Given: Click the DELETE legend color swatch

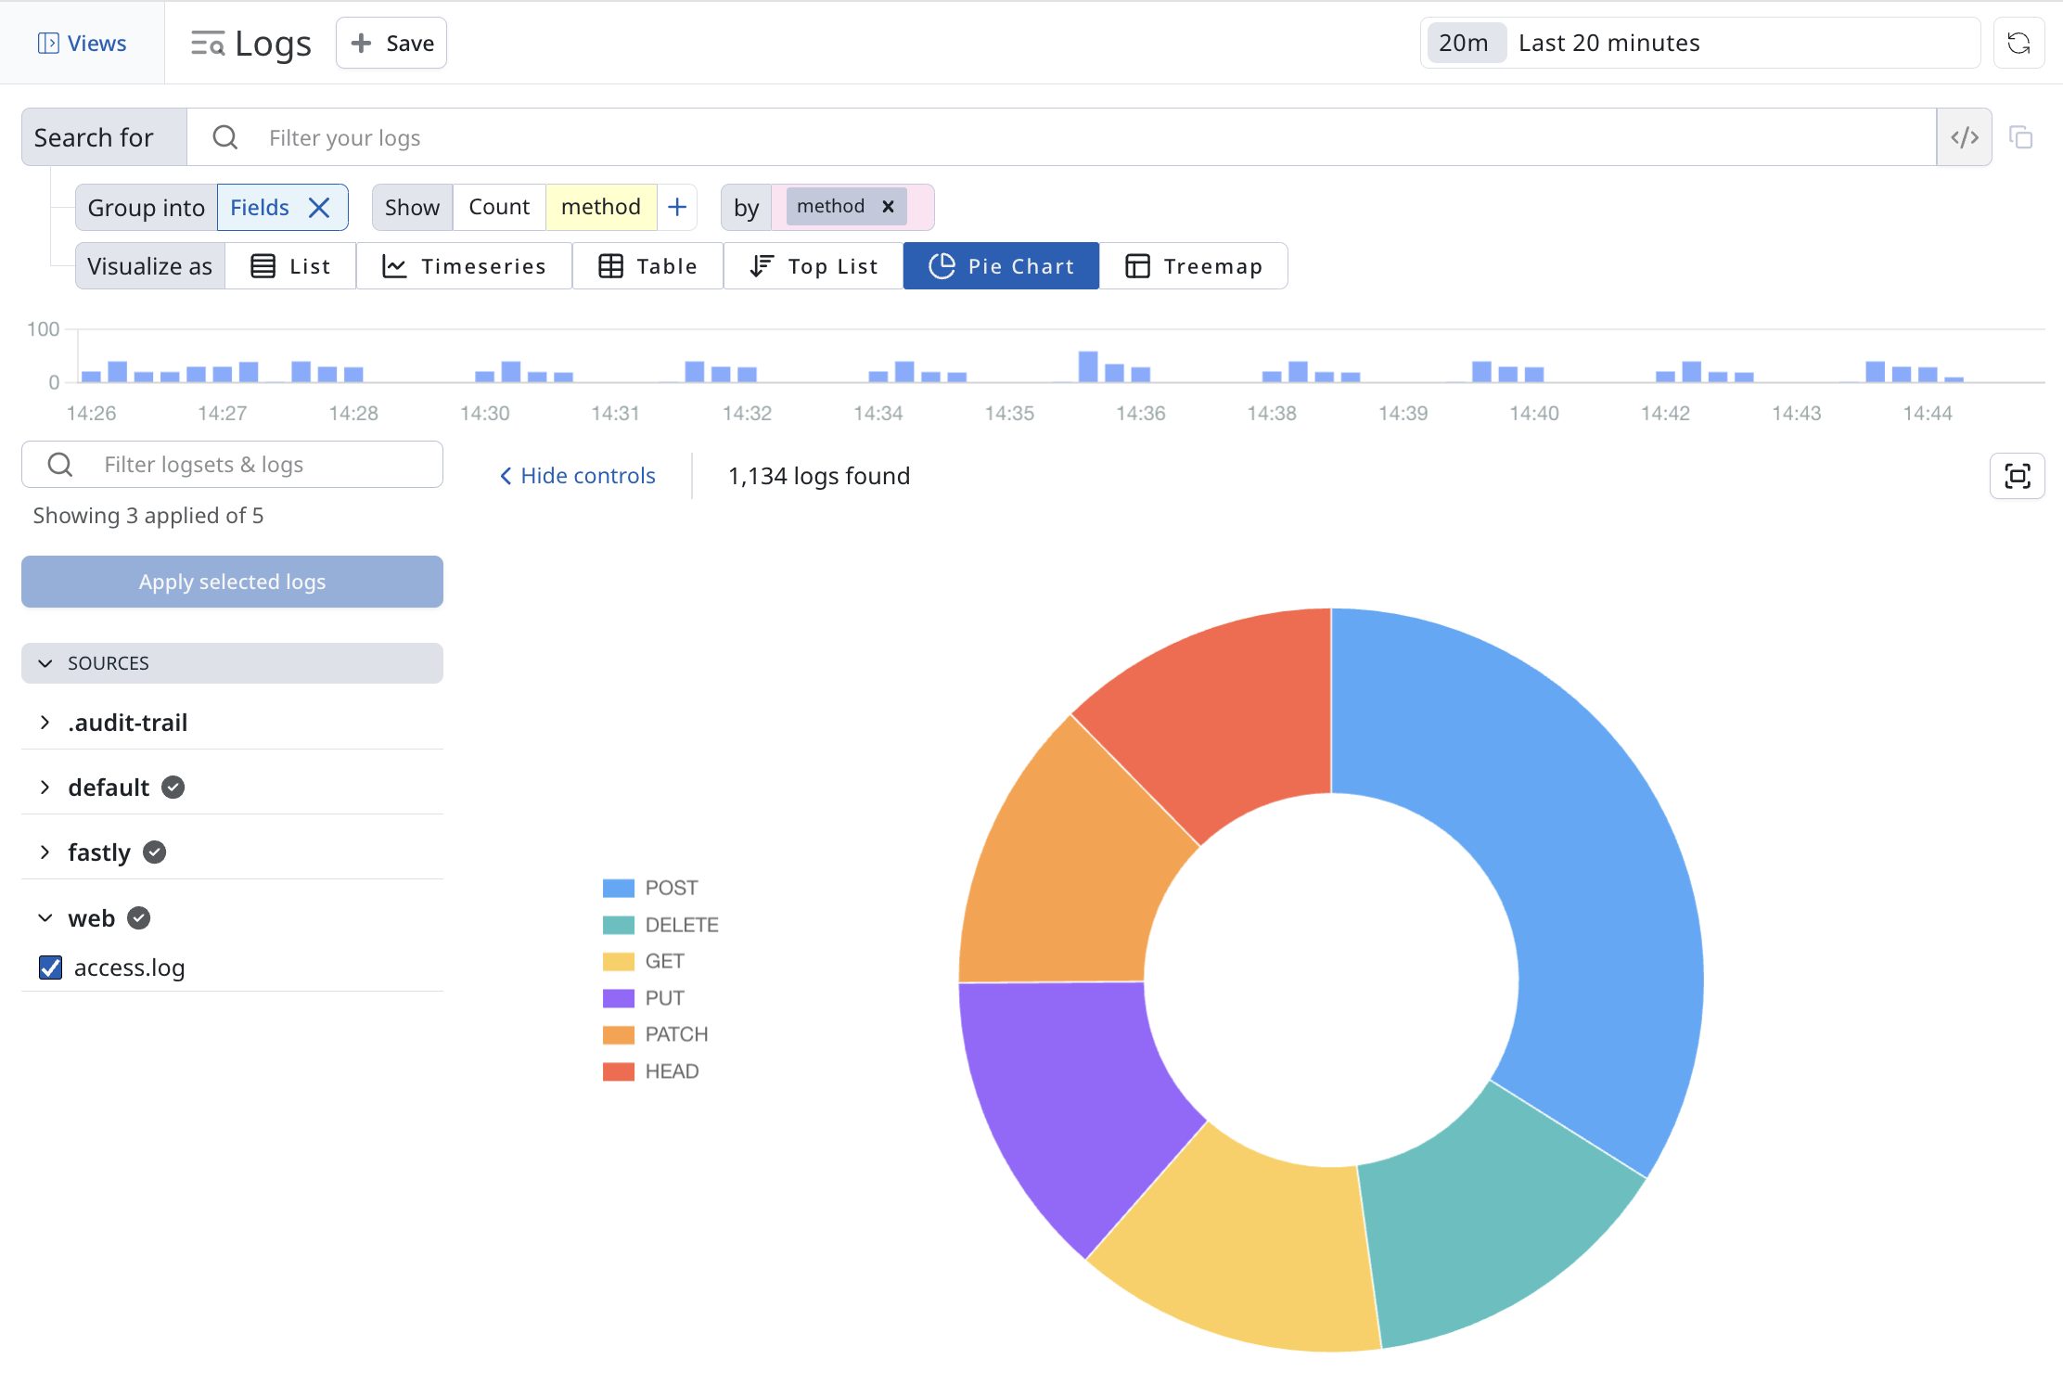Looking at the screenshot, I should (619, 925).
